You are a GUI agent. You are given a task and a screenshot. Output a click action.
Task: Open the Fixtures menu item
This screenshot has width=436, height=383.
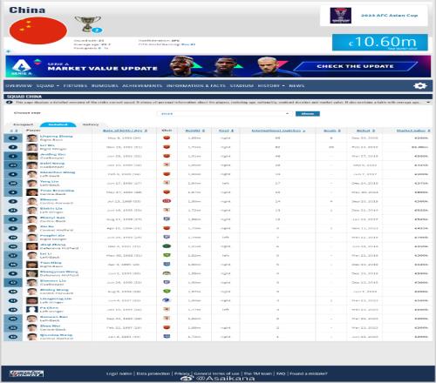[x=75, y=85]
